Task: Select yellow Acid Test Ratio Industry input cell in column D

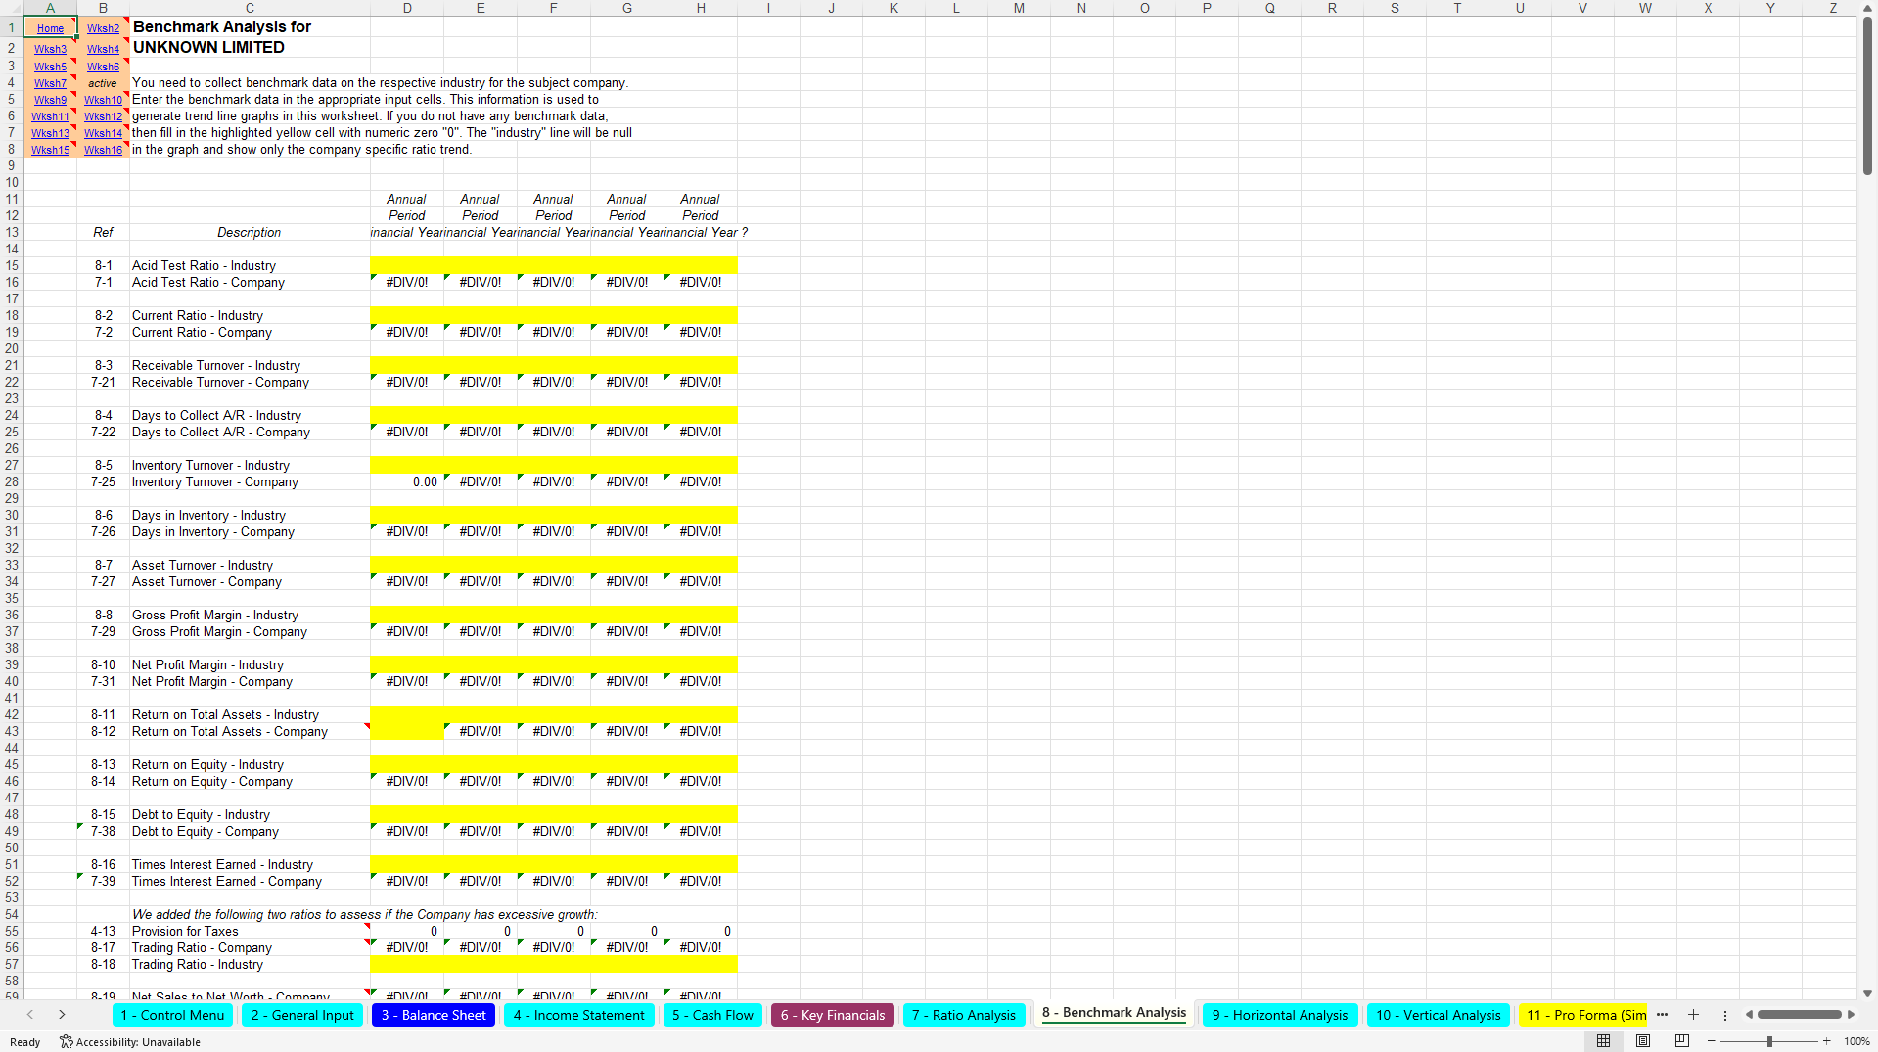Action: 407,265
